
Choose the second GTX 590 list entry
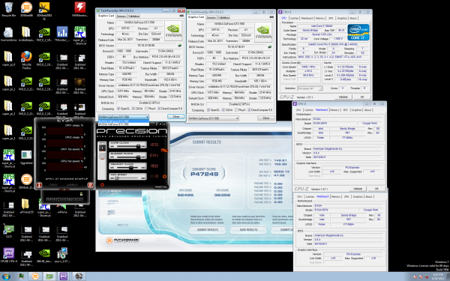point(124,124)
